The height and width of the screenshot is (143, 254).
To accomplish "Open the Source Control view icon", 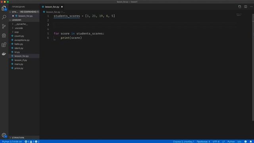I will (4, 26).
